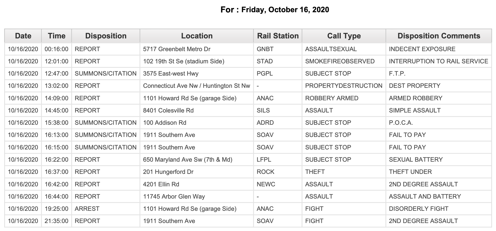The image size is (496, 231).
Task: Click the Location column header
Action: click(x=197, y=36)
